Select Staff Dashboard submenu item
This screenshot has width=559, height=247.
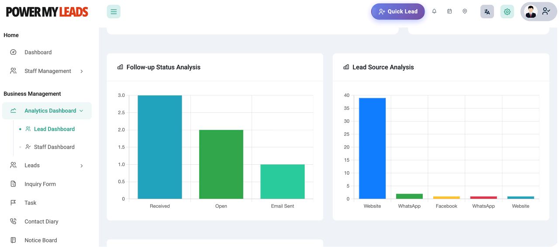click(x=54, y=147)
